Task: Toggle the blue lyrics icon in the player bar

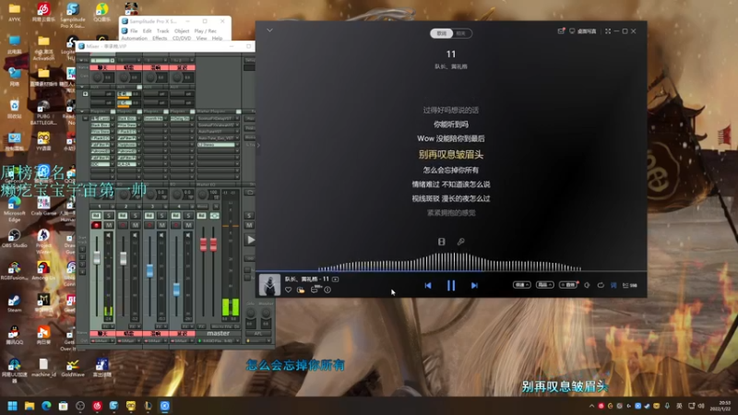Action: (613, 285)
